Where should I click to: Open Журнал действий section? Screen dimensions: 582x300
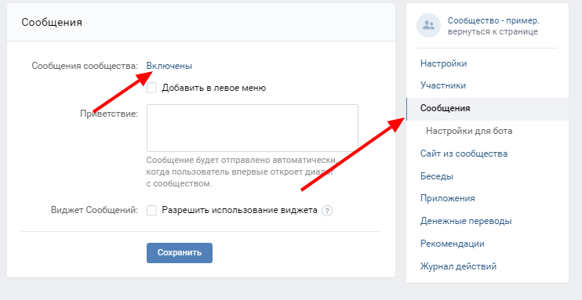[x=458, y=266]
